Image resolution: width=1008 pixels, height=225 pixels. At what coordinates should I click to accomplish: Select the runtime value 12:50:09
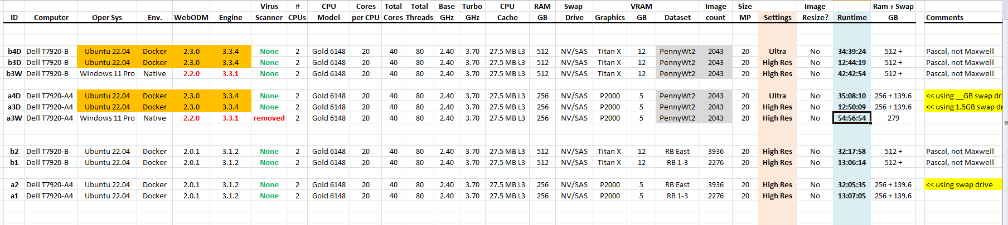click(851, 107)
